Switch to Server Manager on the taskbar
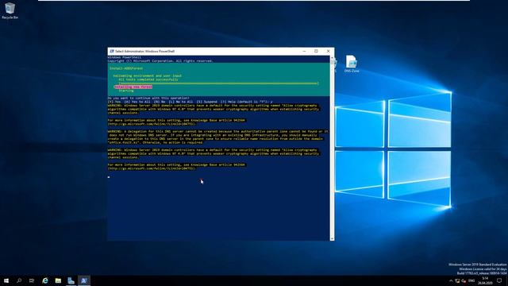The width and height of the screenshot is (508, 286). [71, 280]
